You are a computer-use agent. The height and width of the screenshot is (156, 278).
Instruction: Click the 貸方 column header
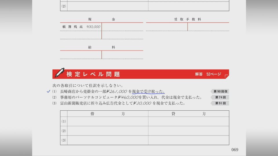189,114
